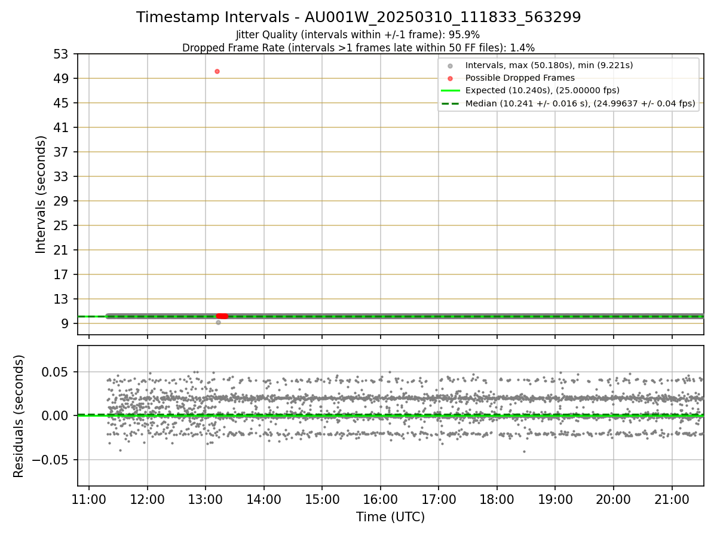717x538 pixels.
Task: Click the red dropped-frames cluster on the interval line
Action: 222,316
